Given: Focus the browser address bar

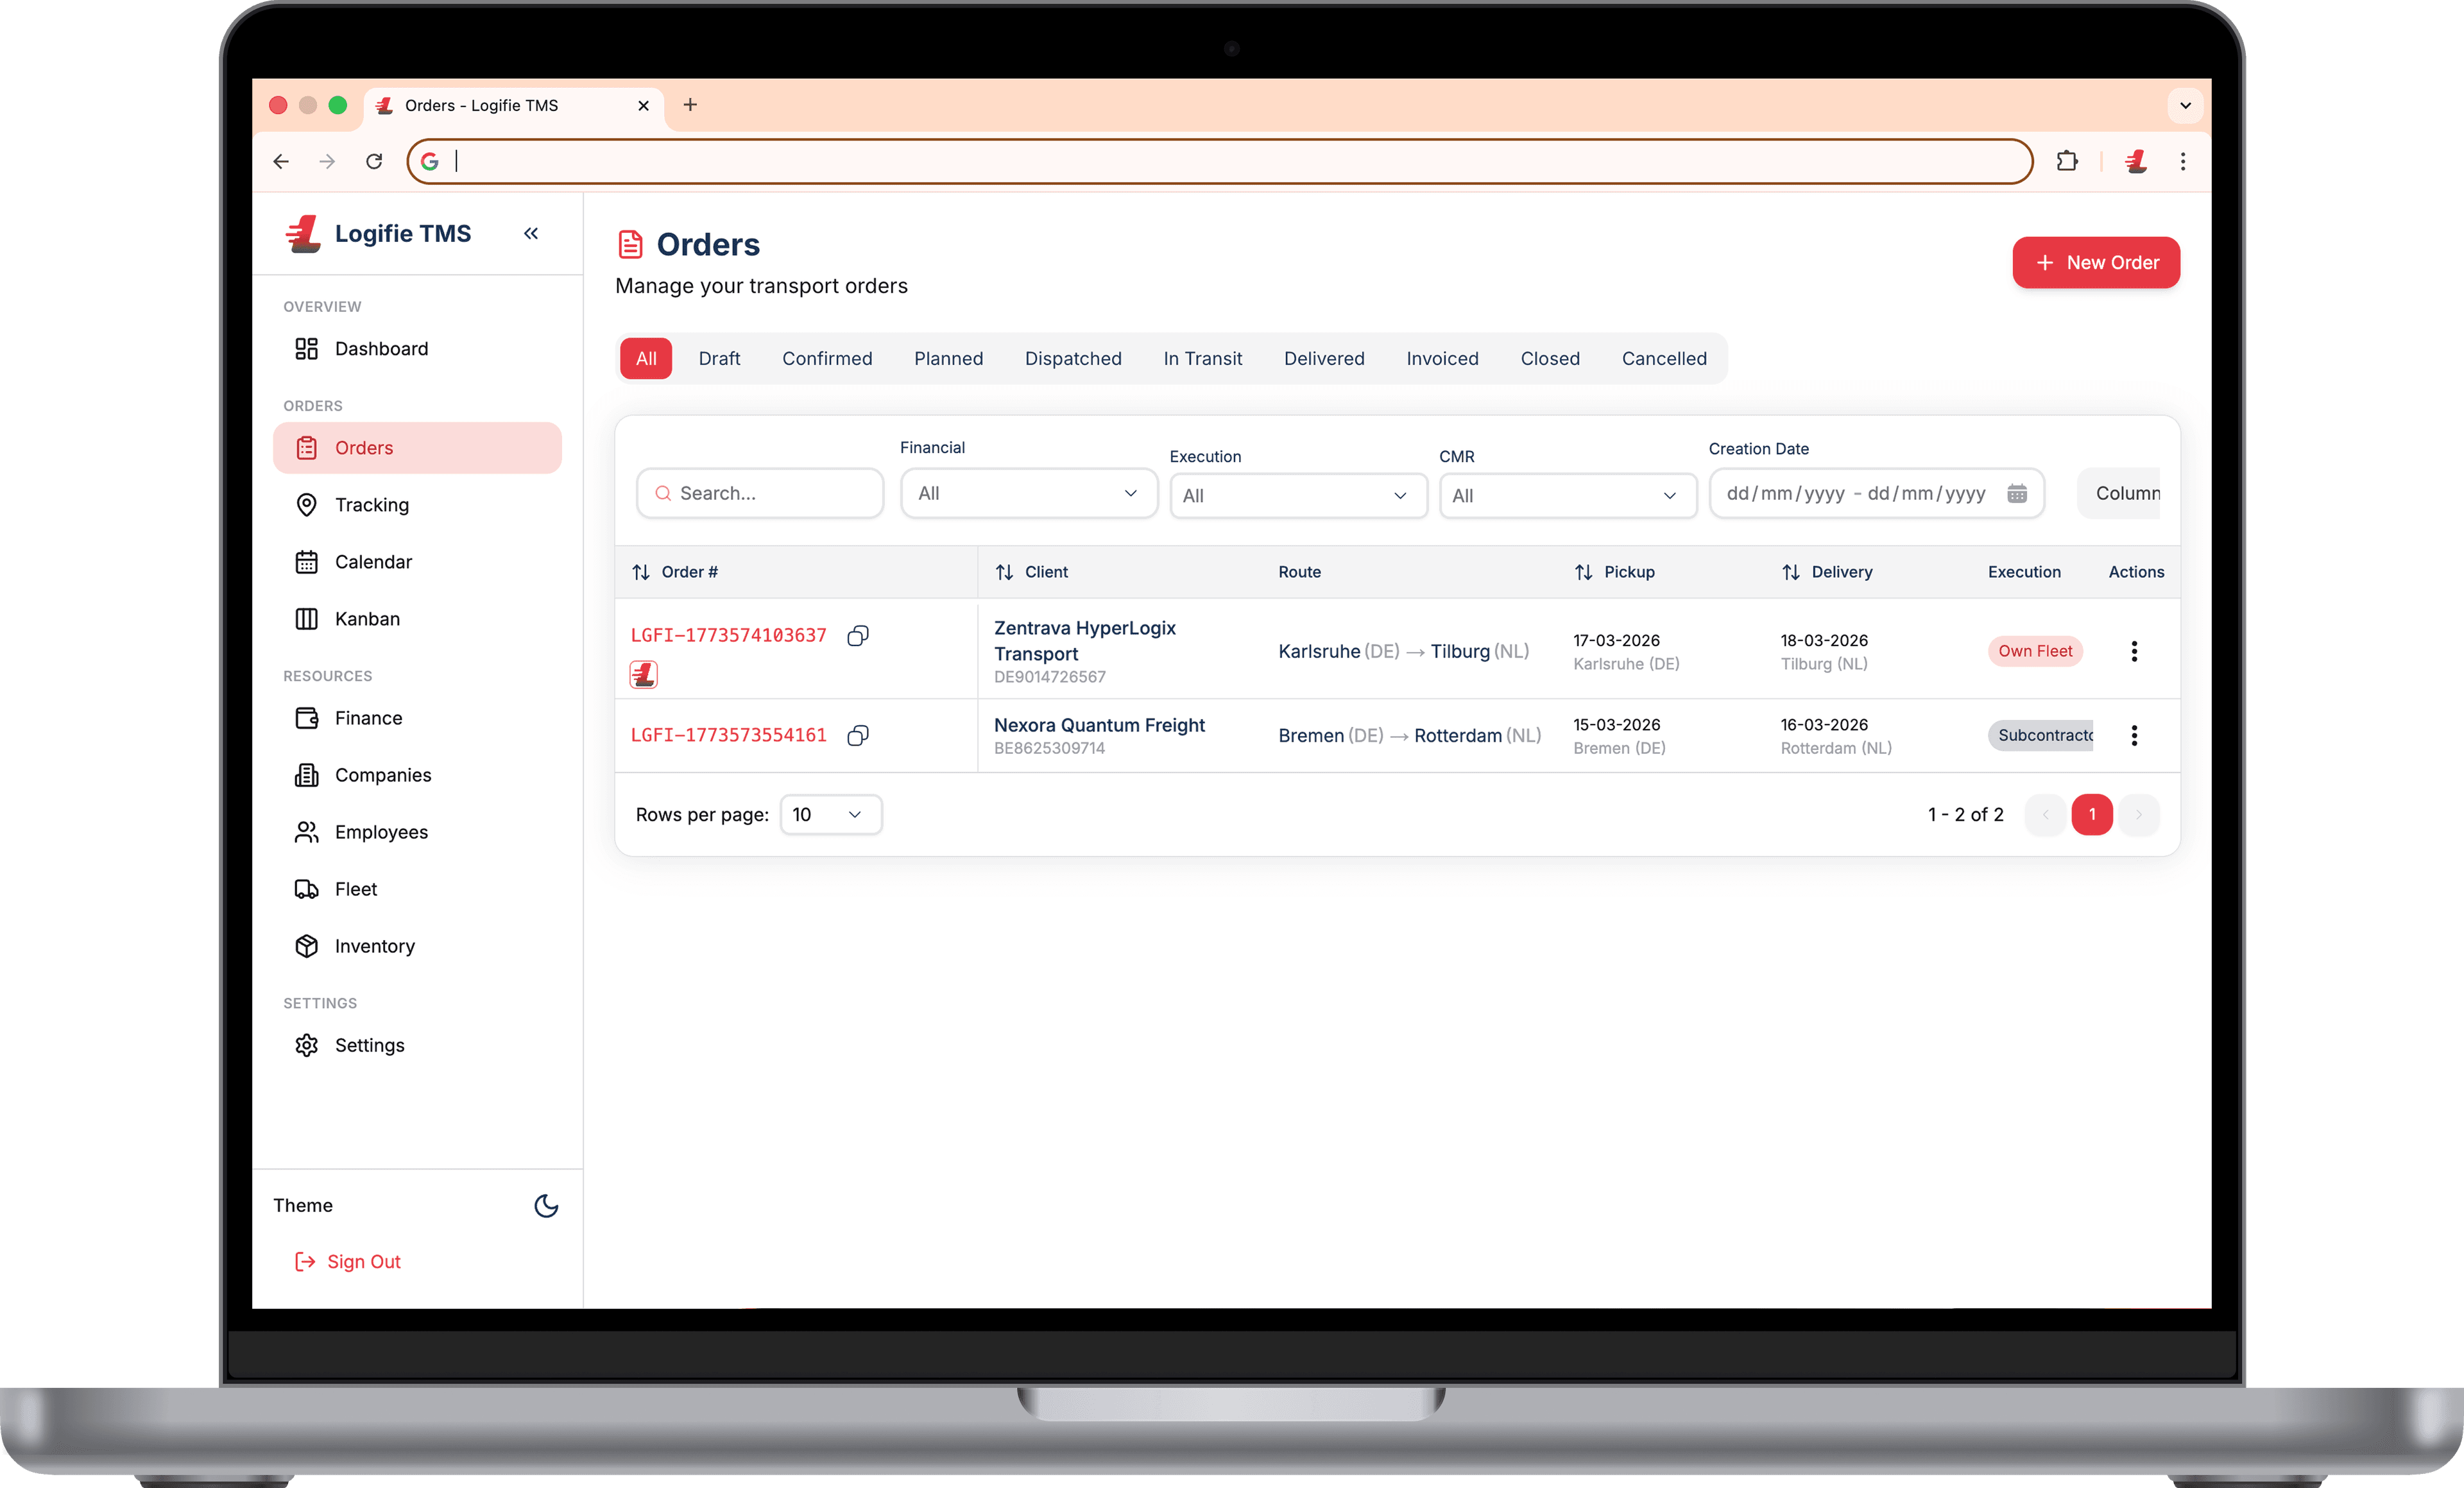Looking at the screenshot, I should pyautogui.click(x=1220, y=161).
